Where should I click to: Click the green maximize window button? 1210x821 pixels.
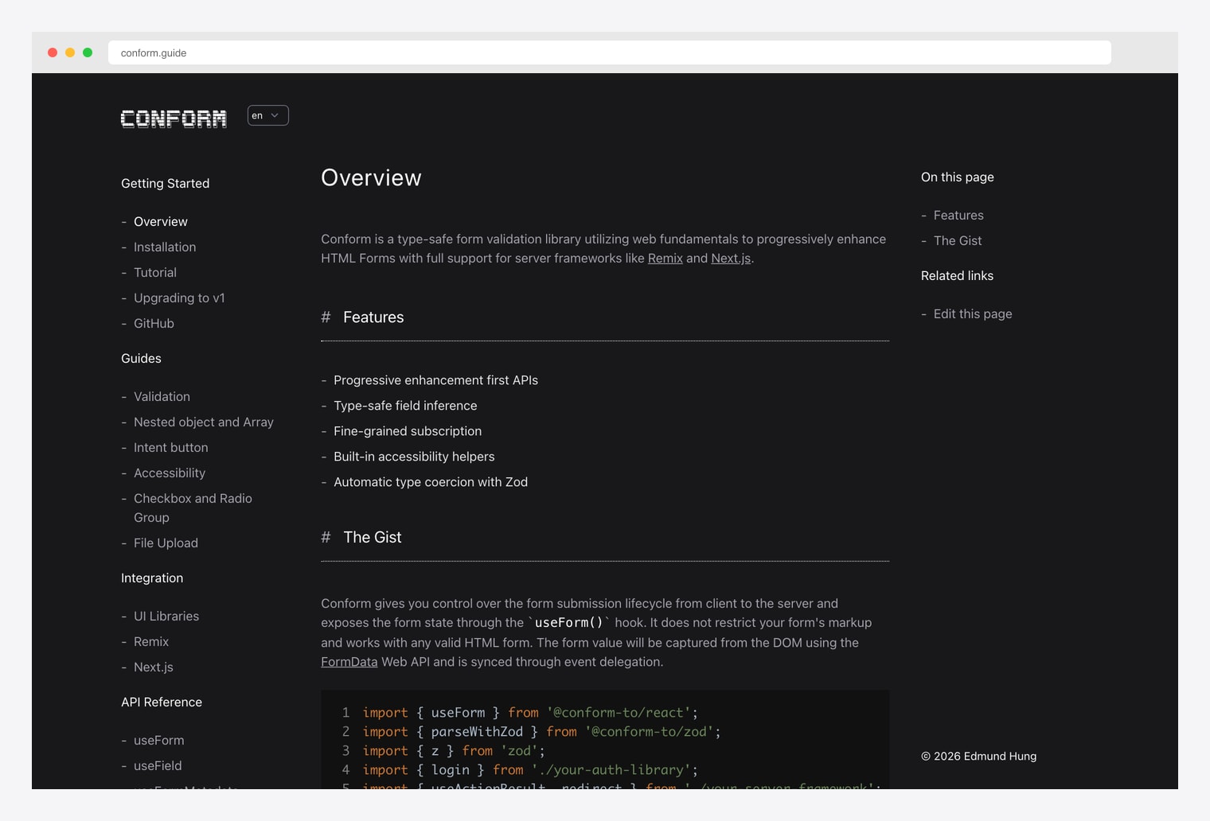tap(88, 53)
